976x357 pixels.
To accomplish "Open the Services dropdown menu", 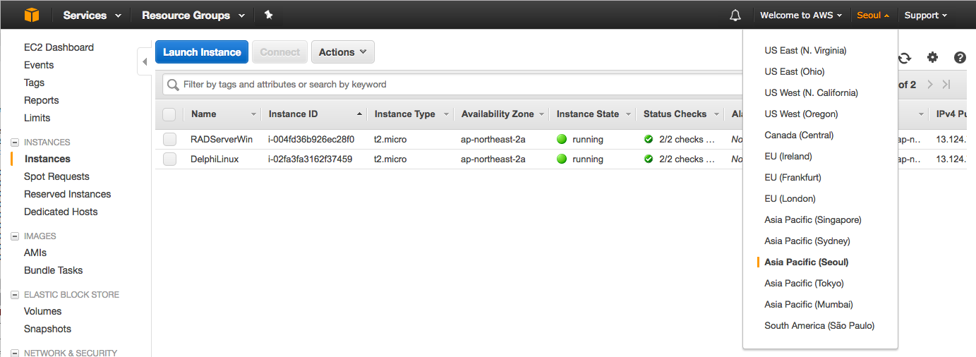I will [x=92, y=15].
